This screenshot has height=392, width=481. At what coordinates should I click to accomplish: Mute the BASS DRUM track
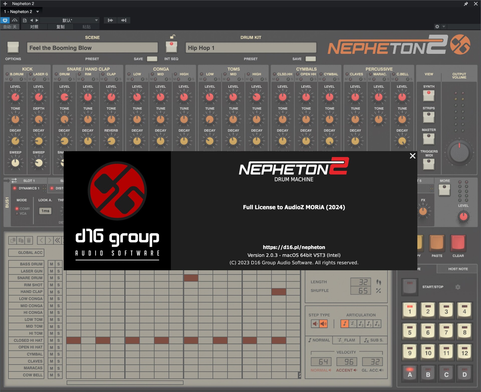[x=51, y=264]
